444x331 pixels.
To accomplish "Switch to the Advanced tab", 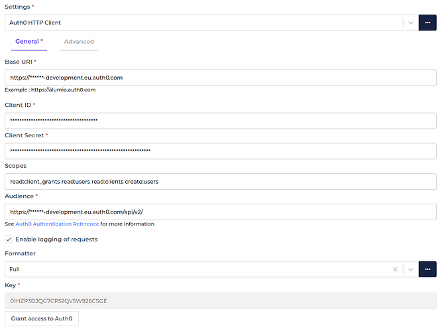I will (79, 42).
